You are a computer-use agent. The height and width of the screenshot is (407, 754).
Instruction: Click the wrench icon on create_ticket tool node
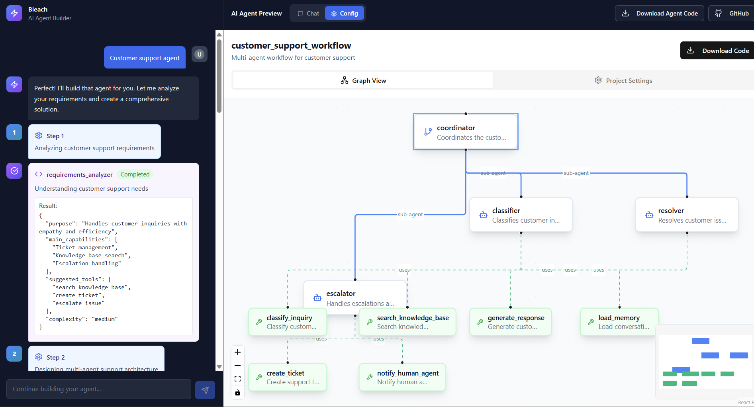[x=259, y=377]
